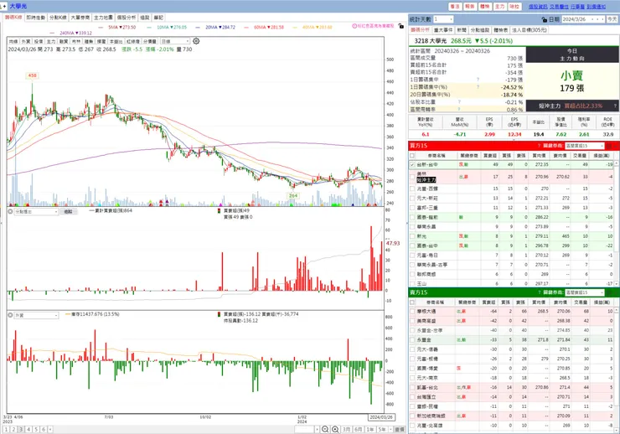Toggle the 均線 button on chart toolbar

coord(13,41)
